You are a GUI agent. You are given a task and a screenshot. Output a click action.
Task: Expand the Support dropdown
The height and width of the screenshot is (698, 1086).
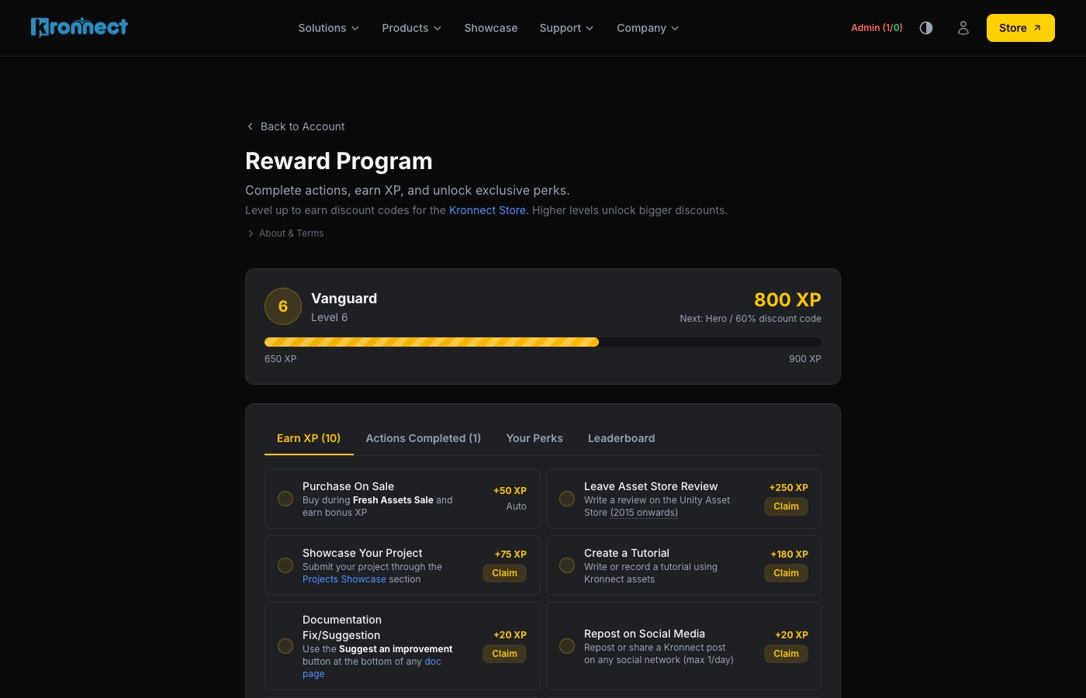coord(566,28)
